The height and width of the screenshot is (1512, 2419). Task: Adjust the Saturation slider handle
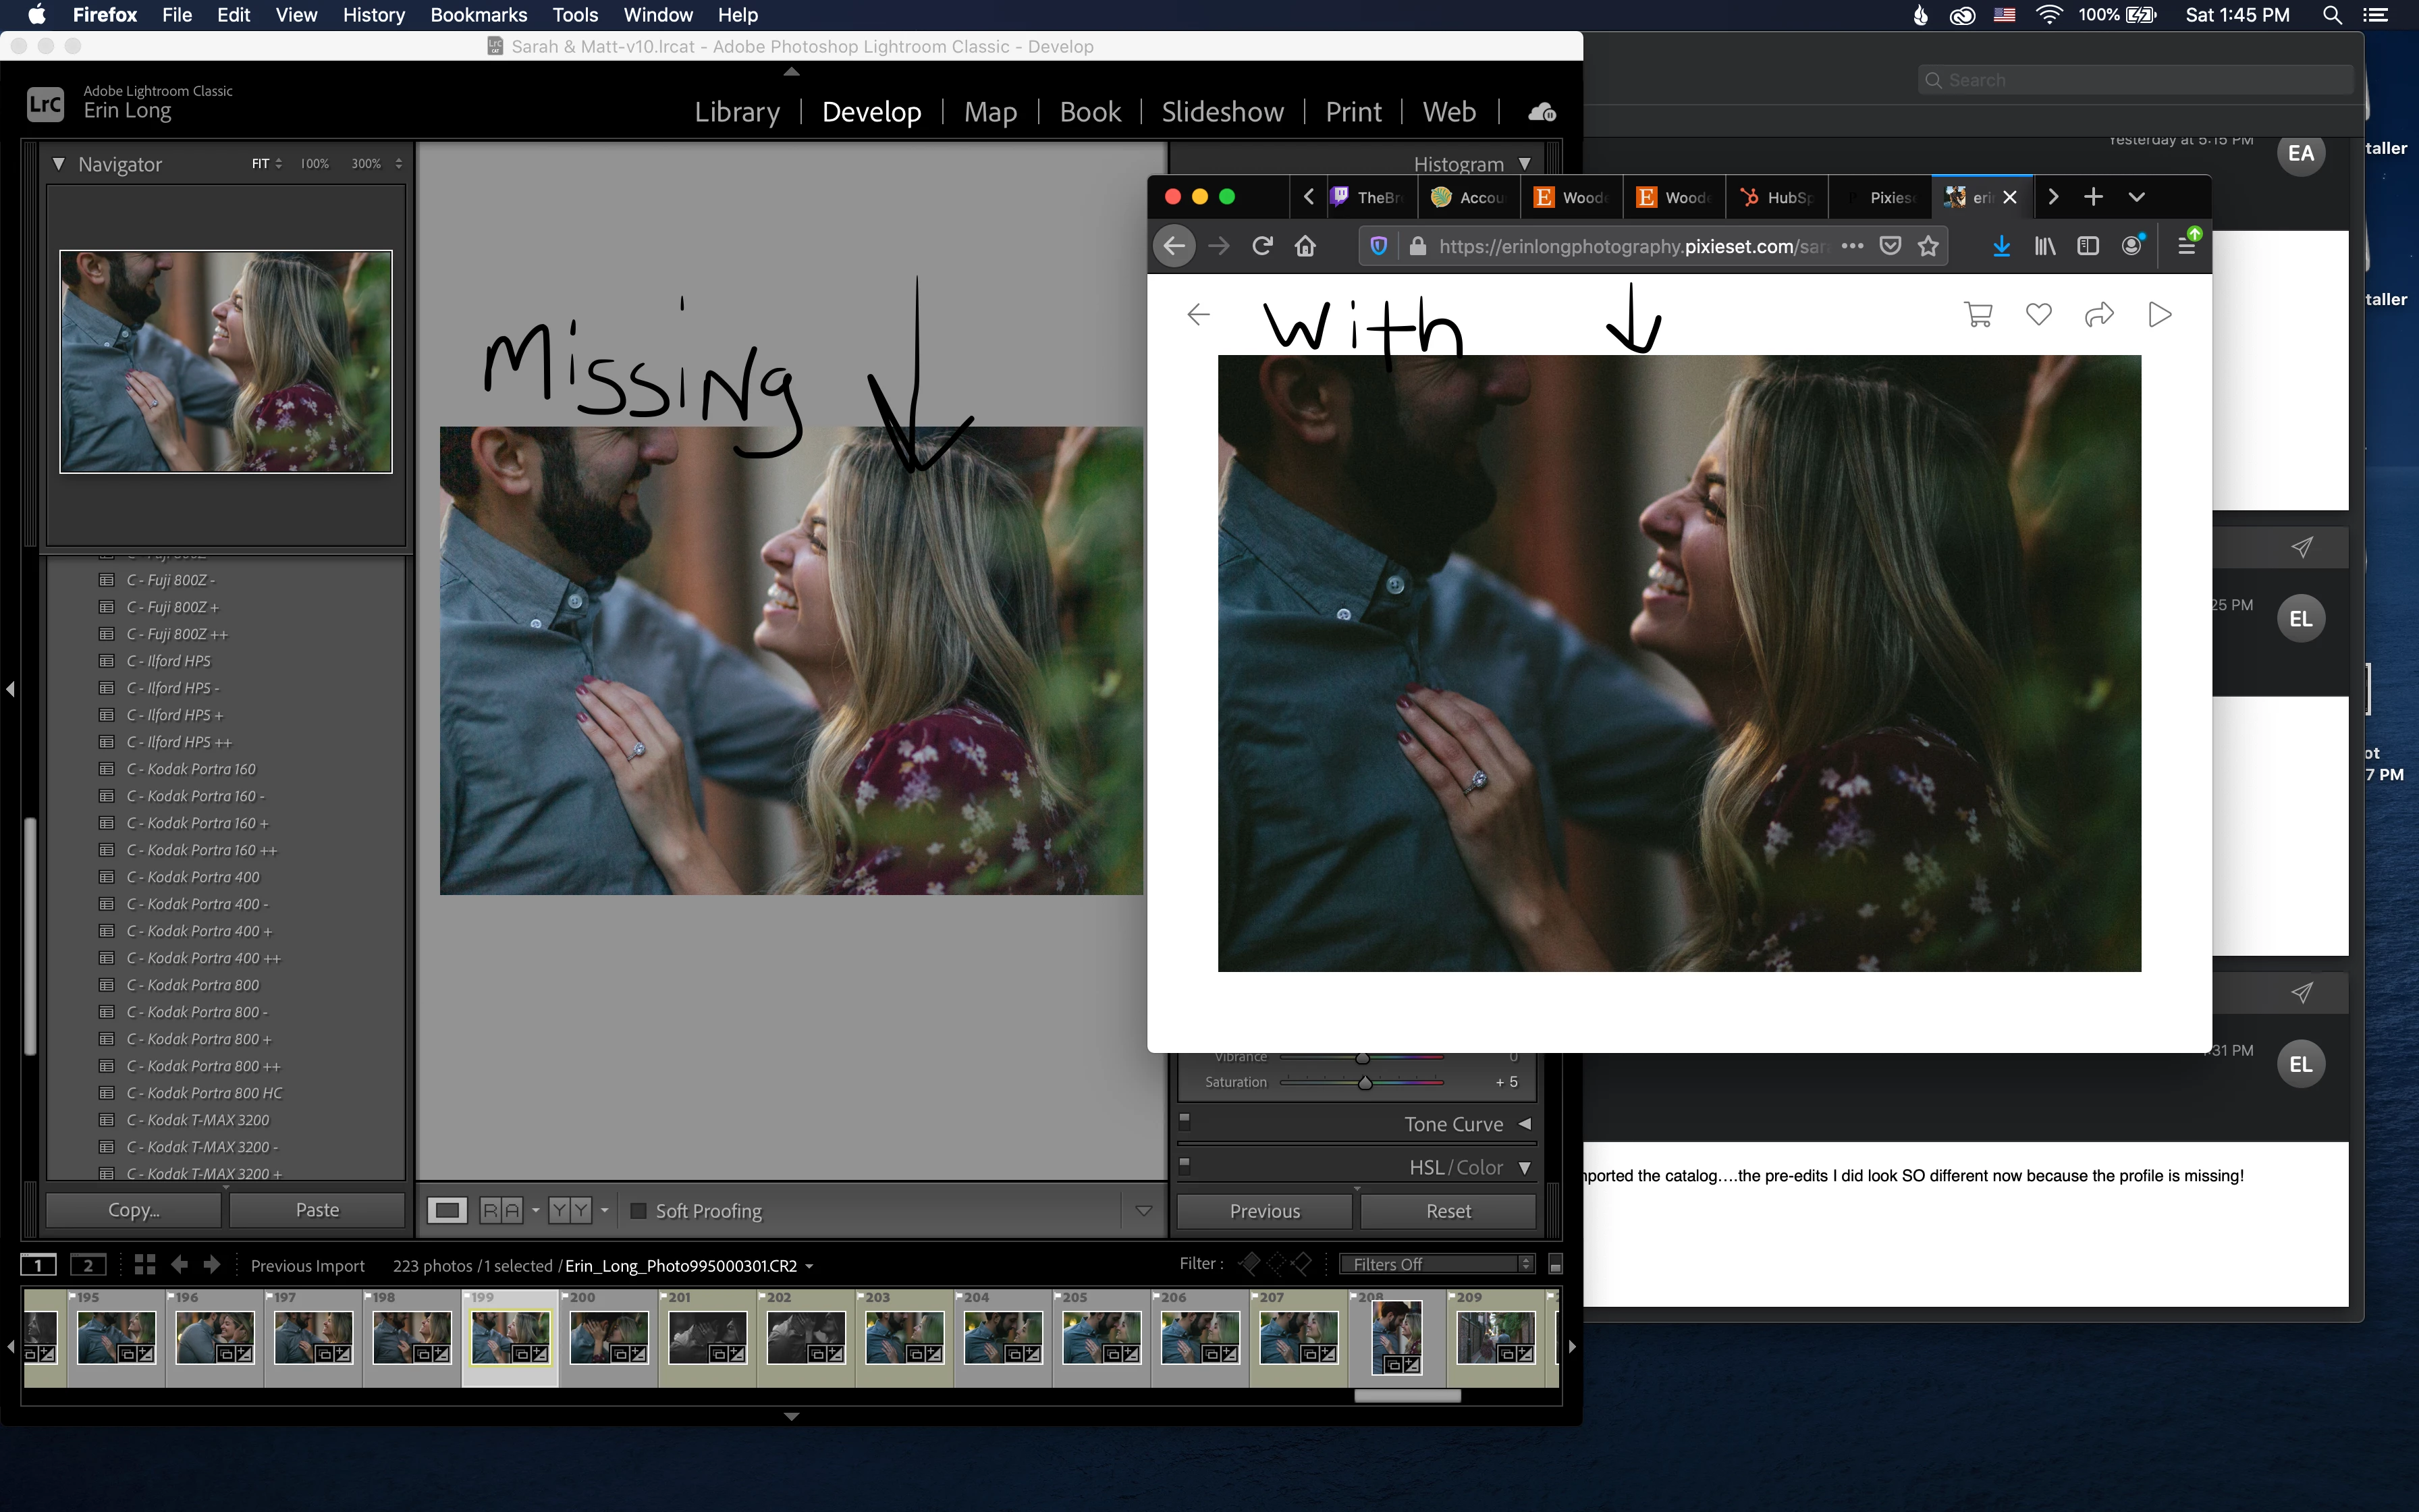(1365, 1083)
